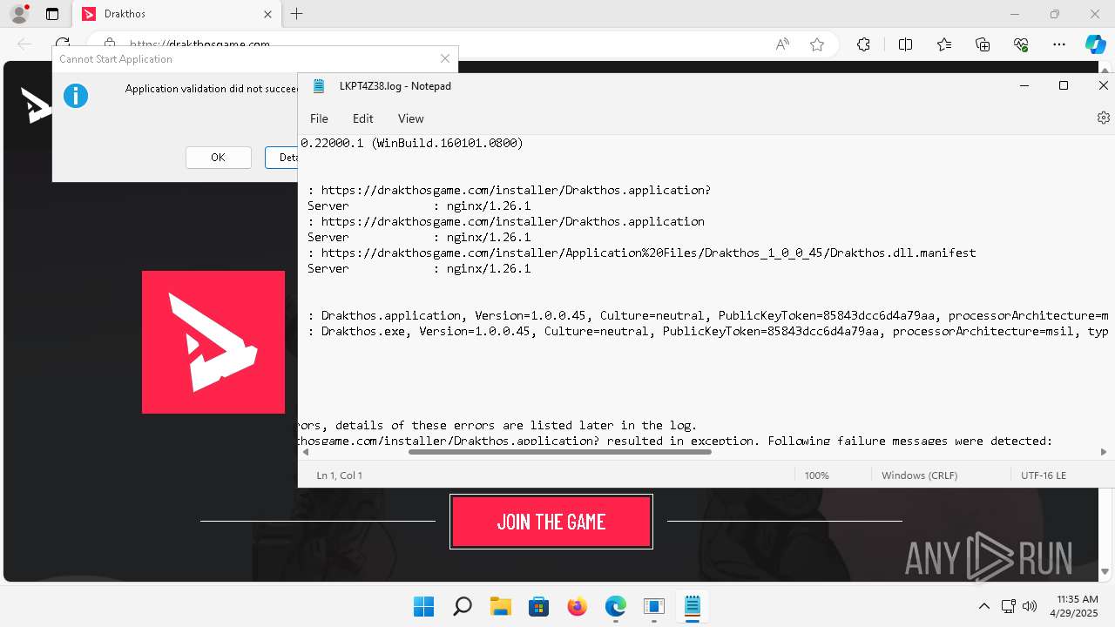1115x627 pixels.
Task: Open Microsoft Store from taskbar
Action: coord(538,606)
